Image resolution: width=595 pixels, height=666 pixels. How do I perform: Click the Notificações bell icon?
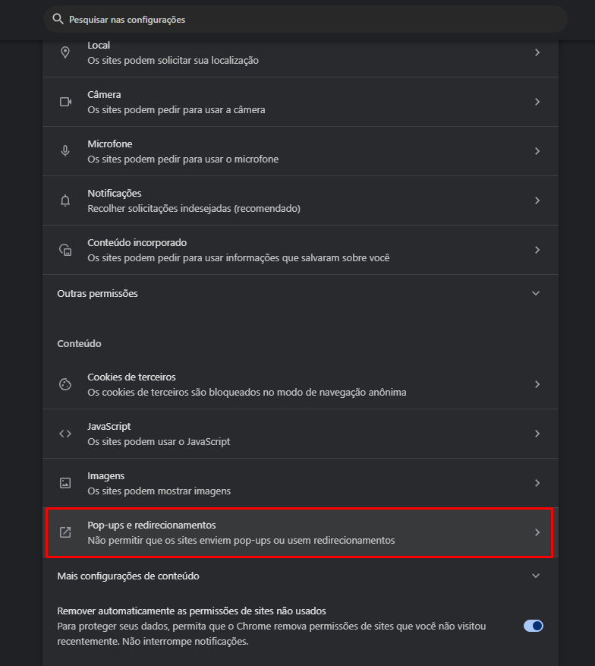pyautogui.click(x=65, y=200)
